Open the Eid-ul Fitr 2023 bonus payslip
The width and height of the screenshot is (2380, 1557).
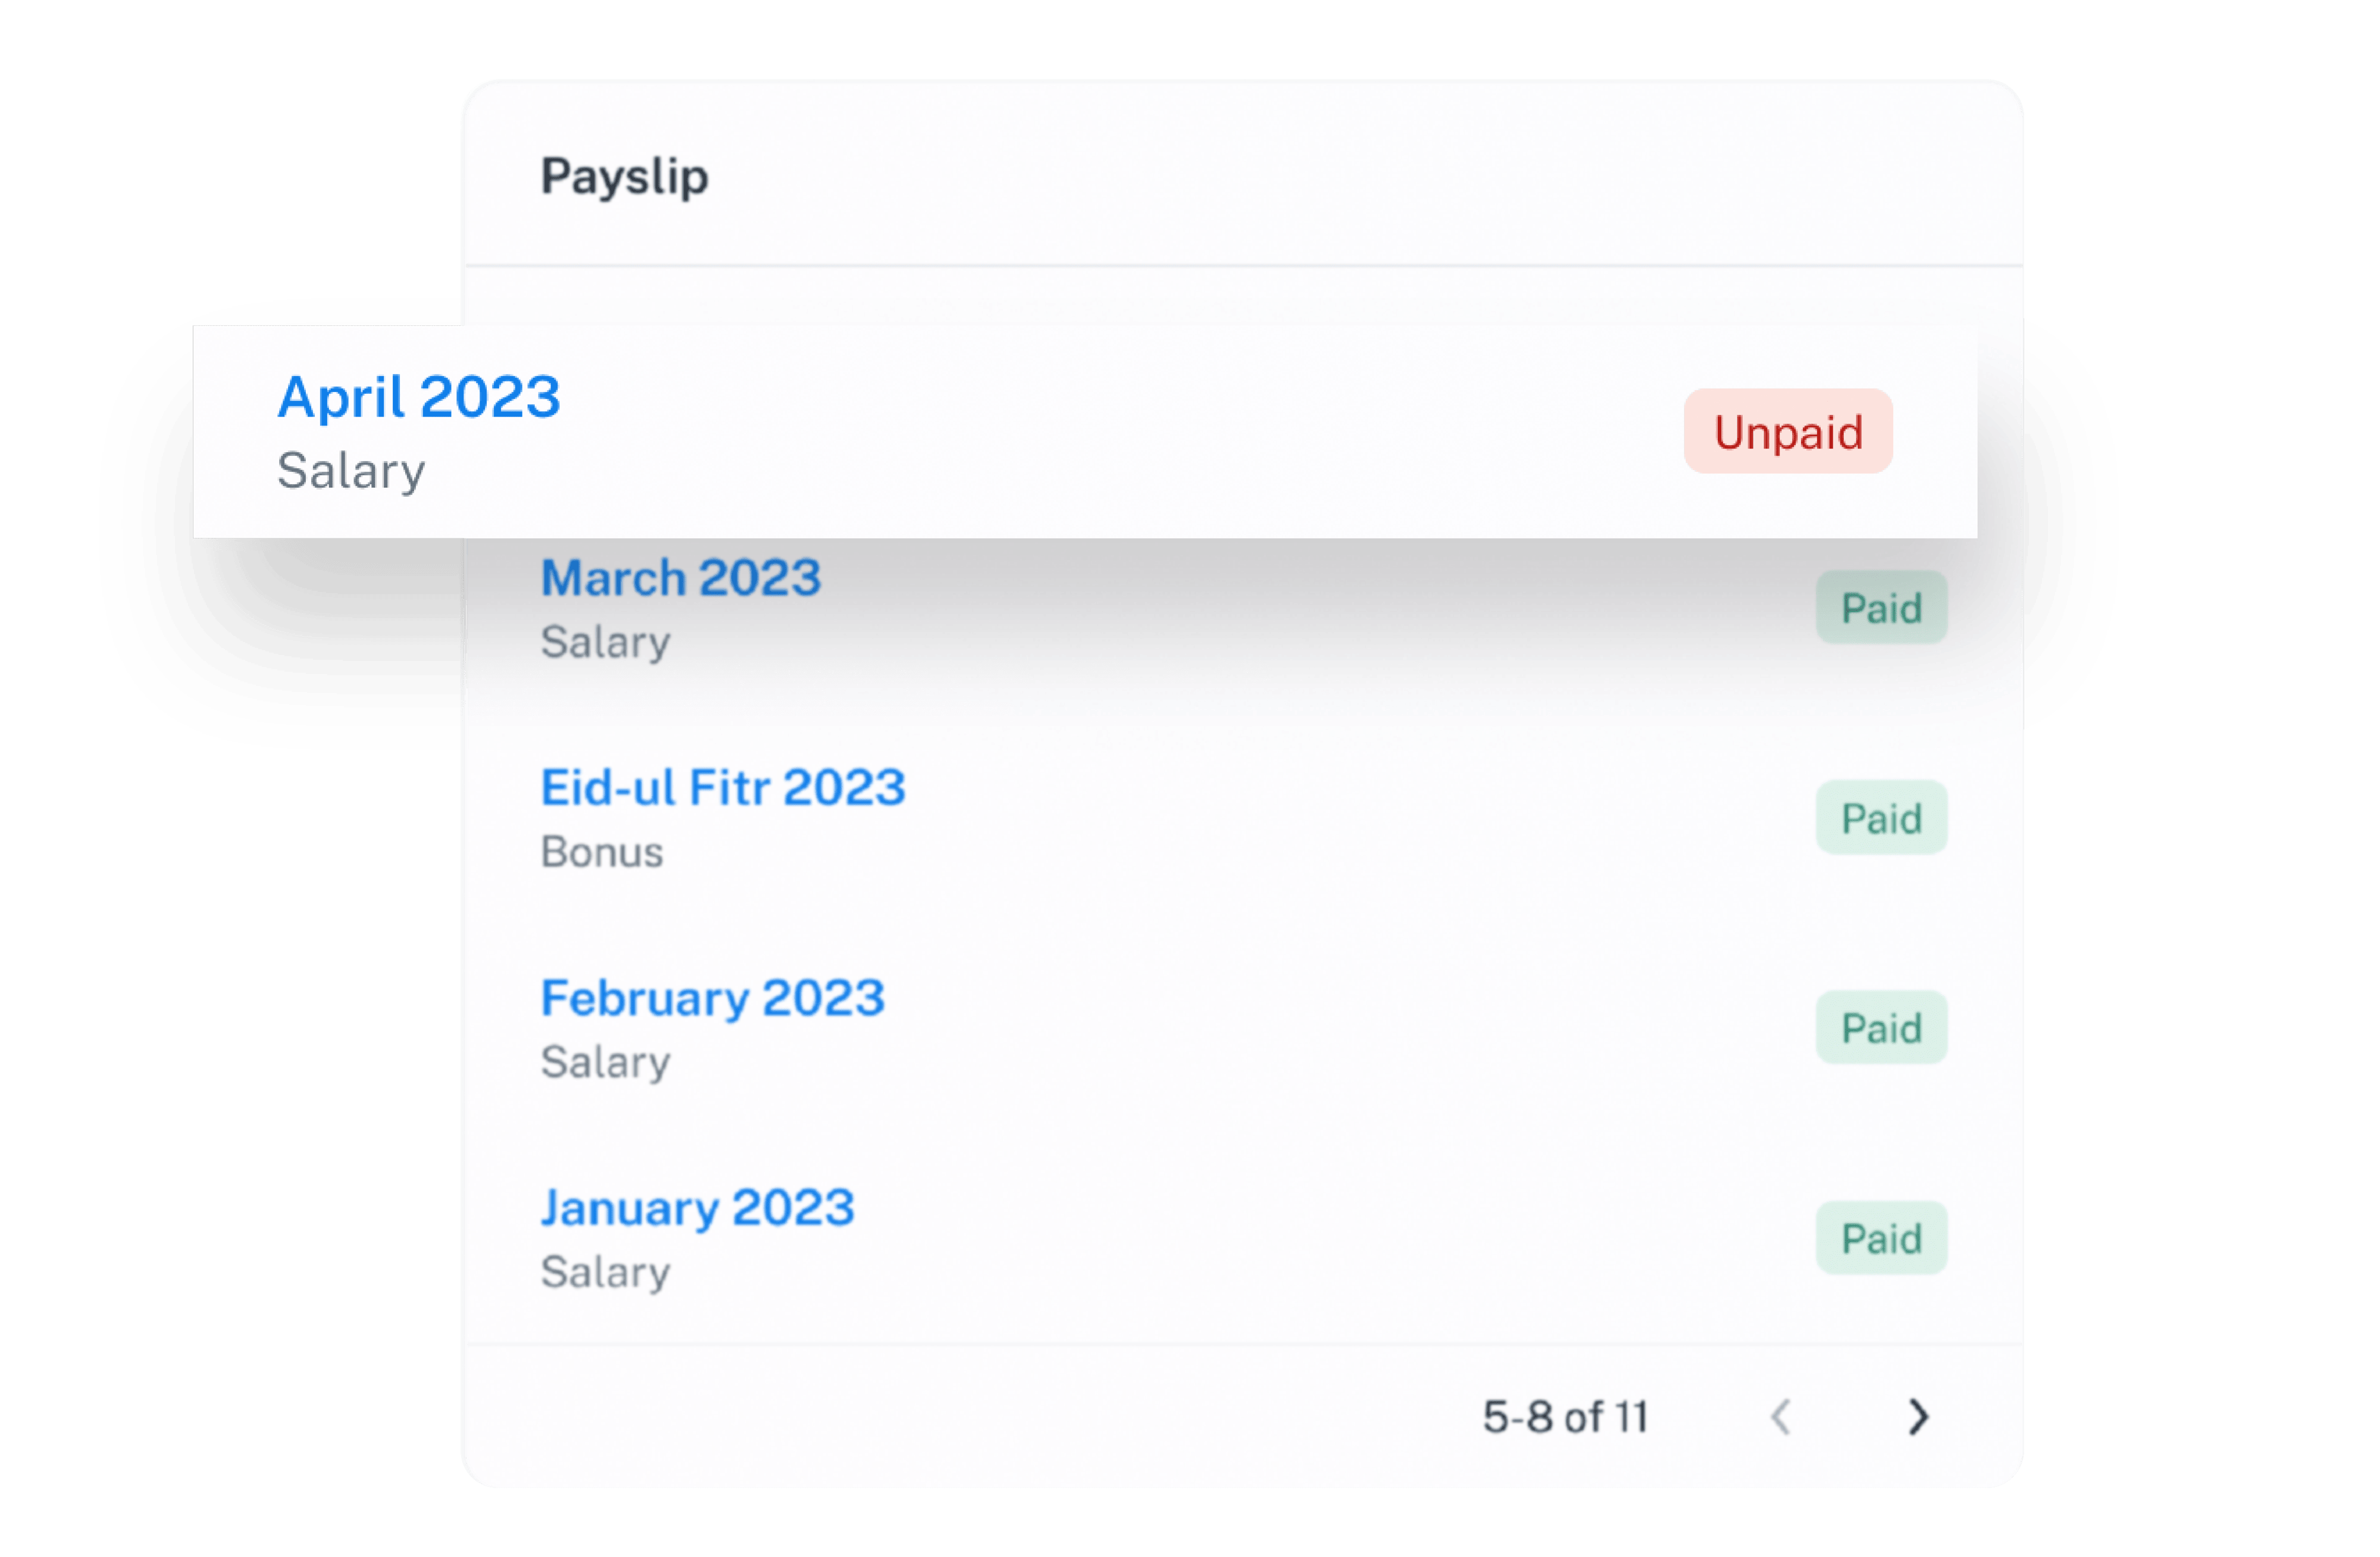click(x=722, y=788)
